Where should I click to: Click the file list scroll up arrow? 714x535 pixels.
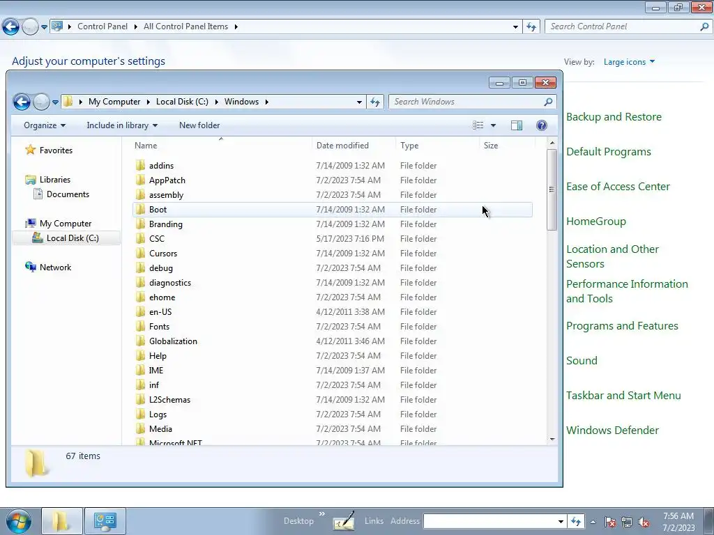pyautogui.click(x=552, y=144)
